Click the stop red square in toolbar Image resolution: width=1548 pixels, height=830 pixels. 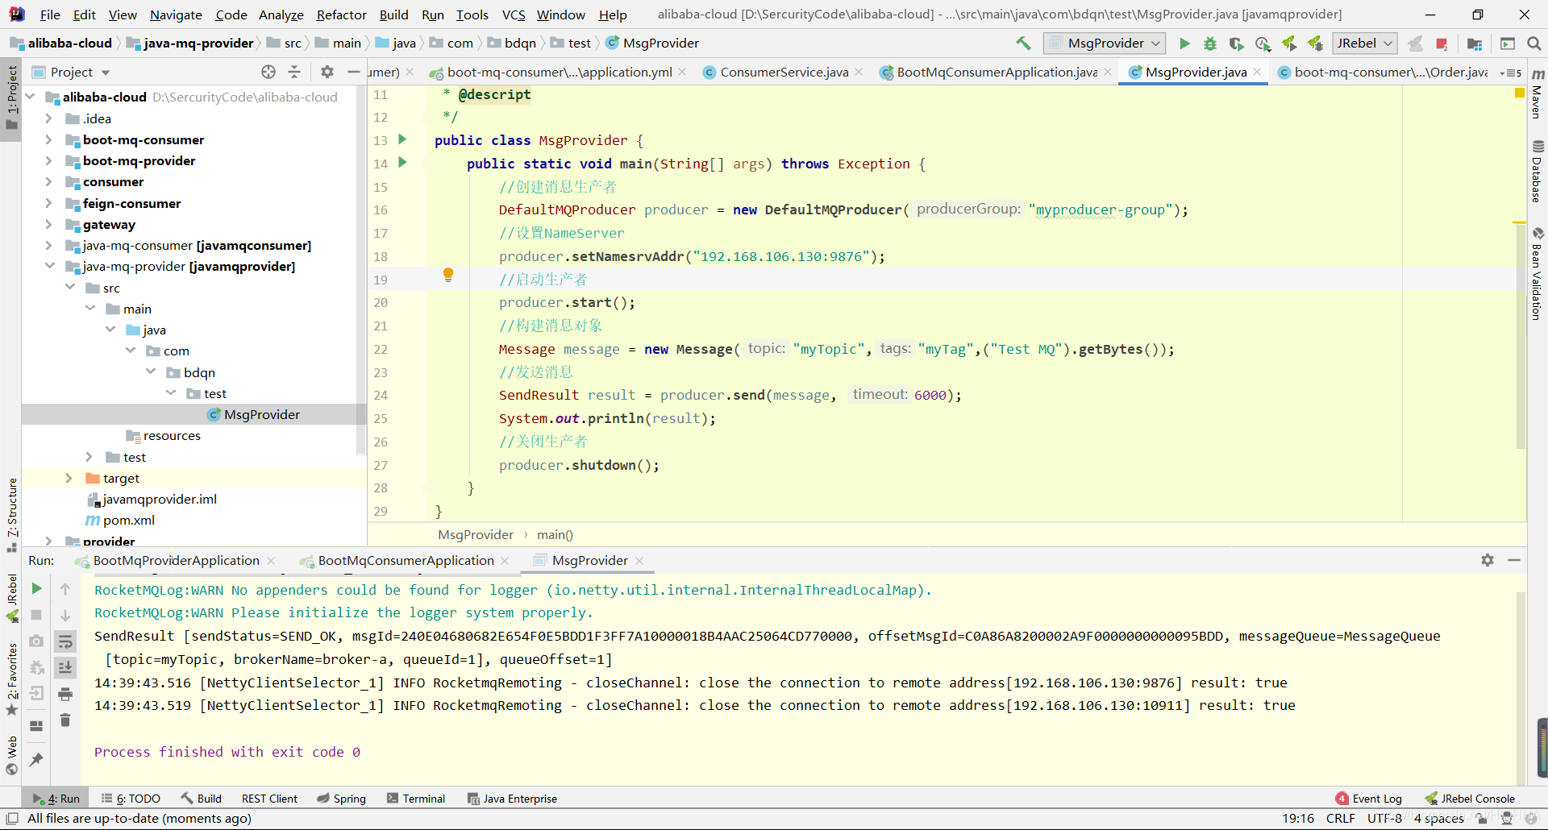(x=1442, y=44)
